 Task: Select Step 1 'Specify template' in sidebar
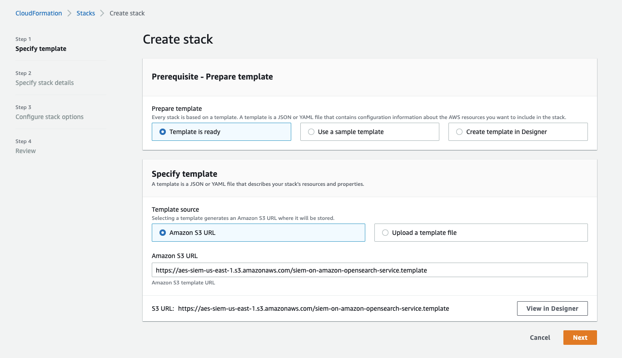point(41,49)
